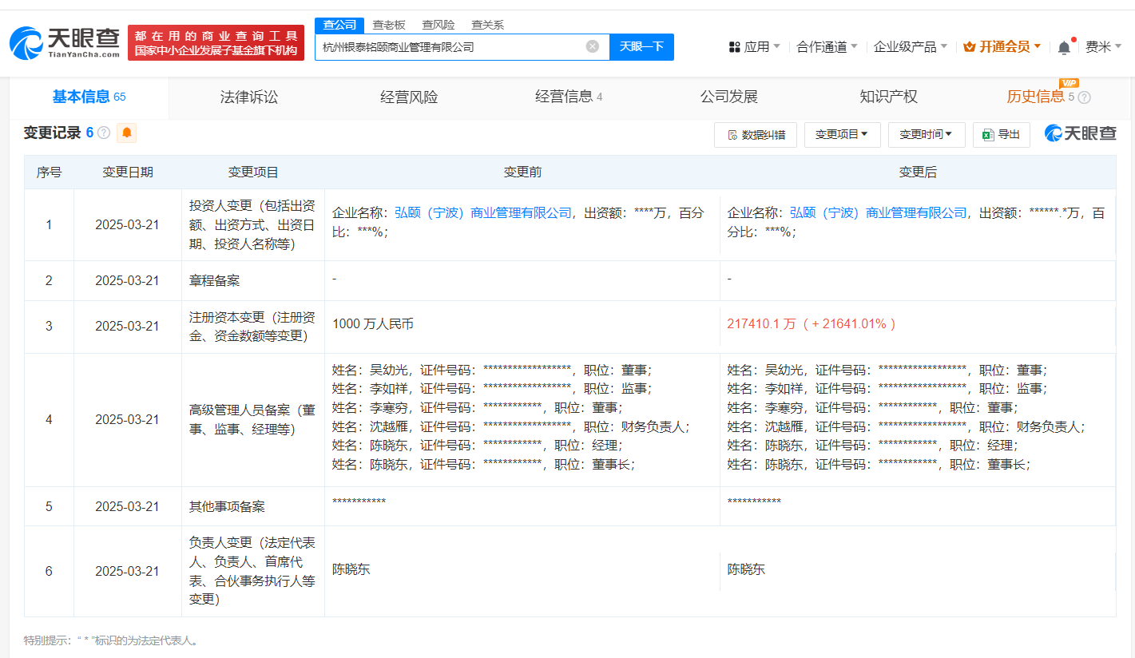Click the 数据纠错 correction icon

click(x=755, y=134)
